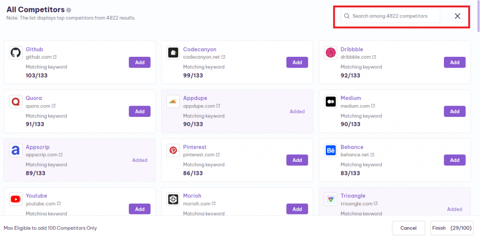
Task: Add Github as a competitor
Action: coord(140,62)
